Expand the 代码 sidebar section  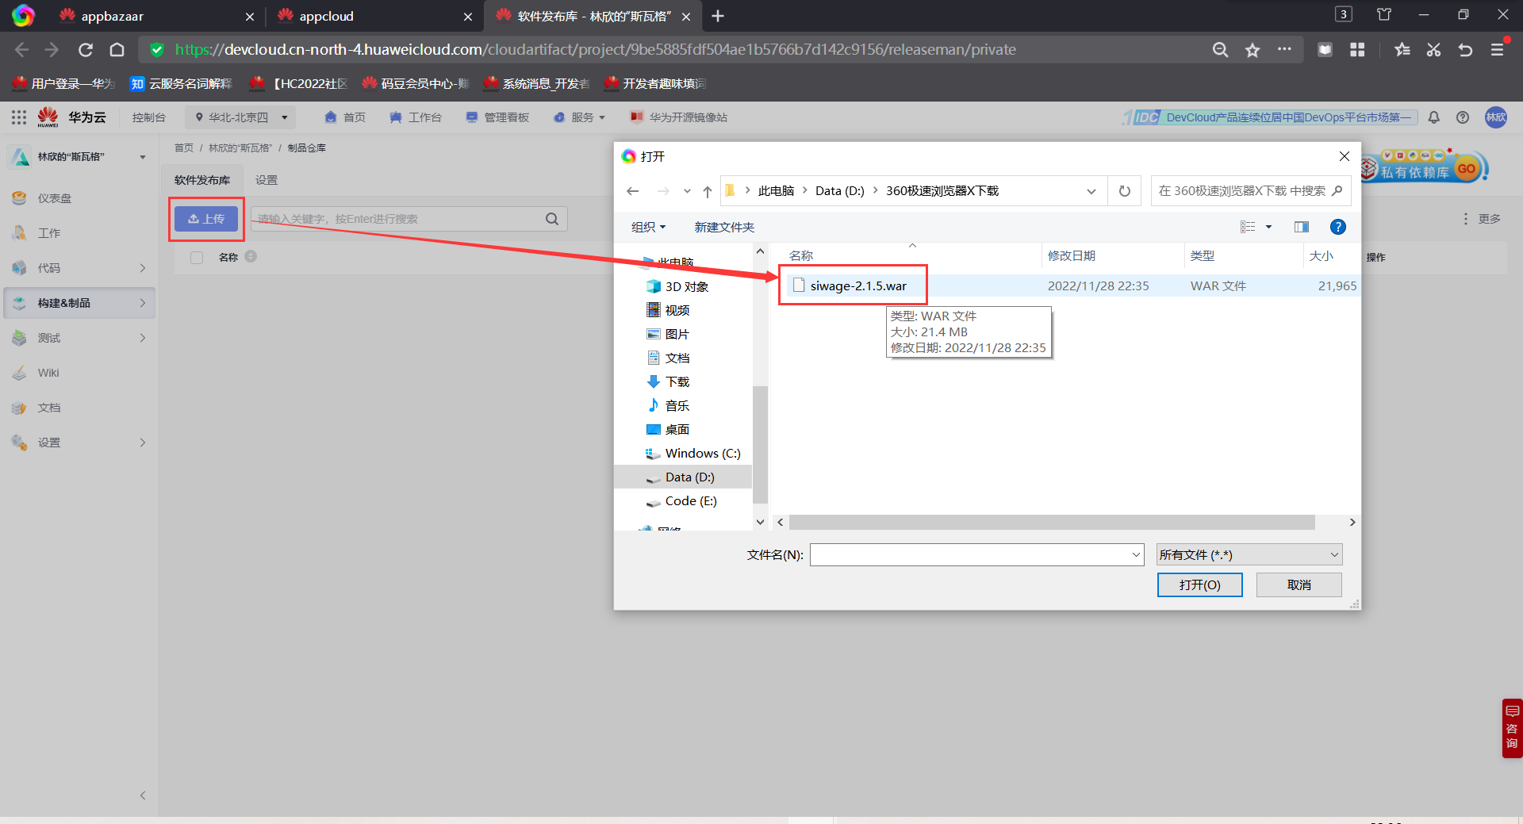[x=79, y=268]
